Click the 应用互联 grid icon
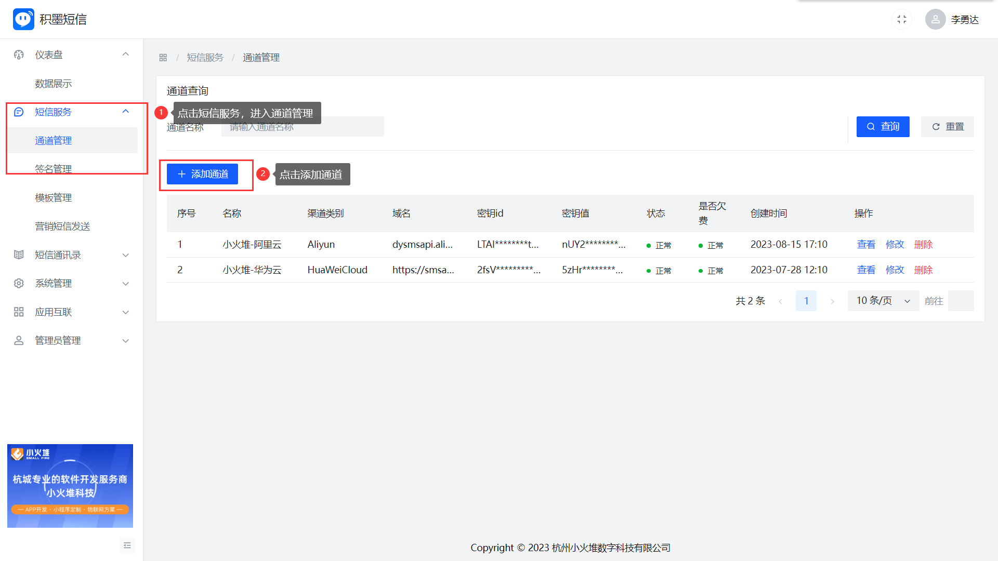 [x=19, y=312]
